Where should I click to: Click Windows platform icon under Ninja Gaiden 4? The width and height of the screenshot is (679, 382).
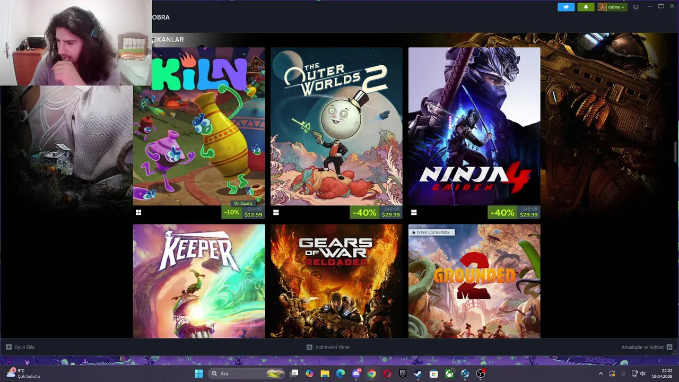414,212
